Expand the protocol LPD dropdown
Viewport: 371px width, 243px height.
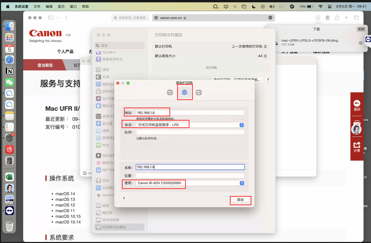tap(241, 125)
